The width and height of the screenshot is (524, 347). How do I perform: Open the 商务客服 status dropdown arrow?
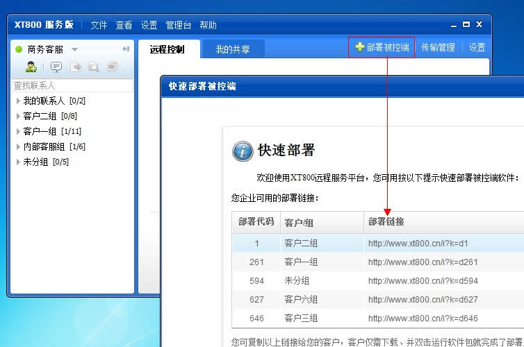click(75, 50)
